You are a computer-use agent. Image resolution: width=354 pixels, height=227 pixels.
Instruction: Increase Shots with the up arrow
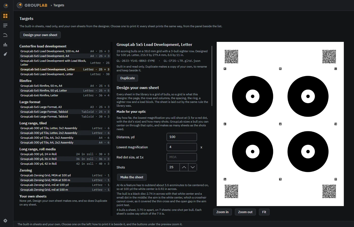pos(184,167)
